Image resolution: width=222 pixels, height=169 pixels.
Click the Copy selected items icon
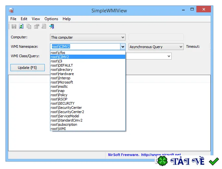pos(29,26)
